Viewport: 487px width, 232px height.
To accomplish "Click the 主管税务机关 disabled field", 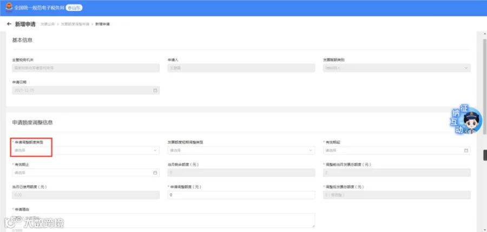I will [x=85, y=68].
